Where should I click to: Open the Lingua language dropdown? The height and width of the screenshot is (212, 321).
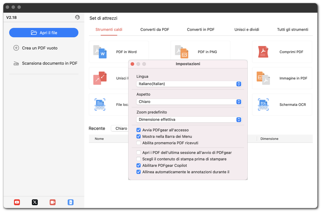tap(189, 84)
